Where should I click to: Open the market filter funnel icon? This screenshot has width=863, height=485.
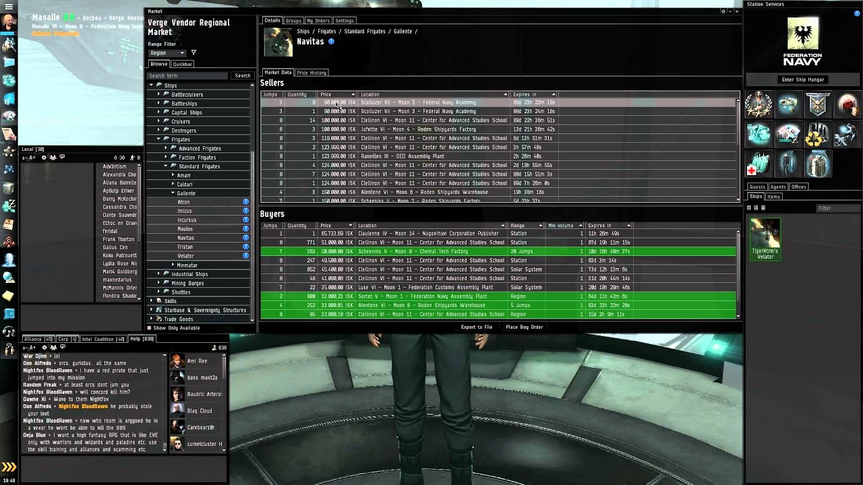pos(194,53)
